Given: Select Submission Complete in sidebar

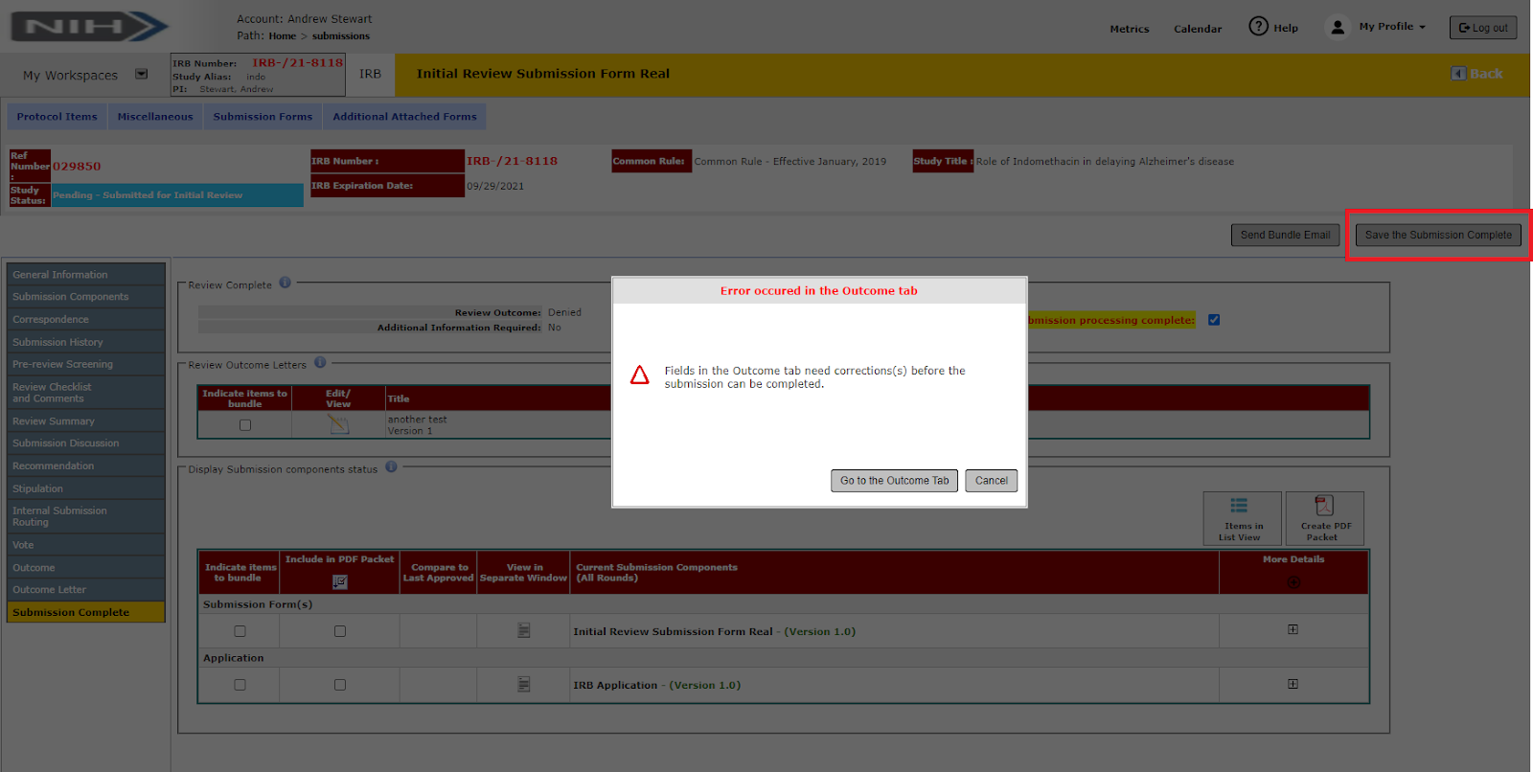Looking at the screenshot, I should (x=86, y=612).
